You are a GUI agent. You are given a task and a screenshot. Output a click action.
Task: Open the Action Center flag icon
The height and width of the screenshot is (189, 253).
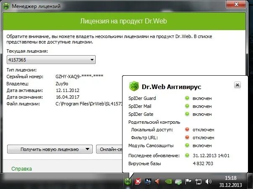coord(188,181)
